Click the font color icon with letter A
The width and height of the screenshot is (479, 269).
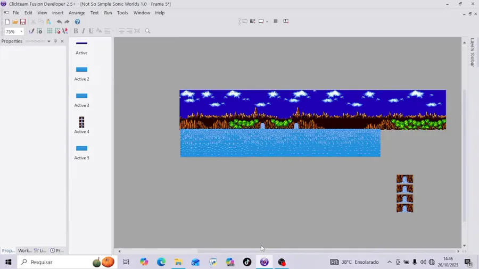tap(65, 31)
